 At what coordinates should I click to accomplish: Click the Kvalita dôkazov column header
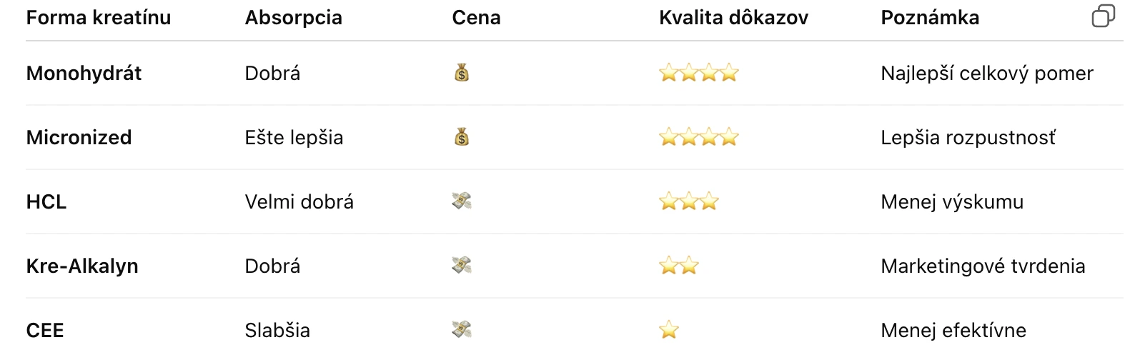733,18
